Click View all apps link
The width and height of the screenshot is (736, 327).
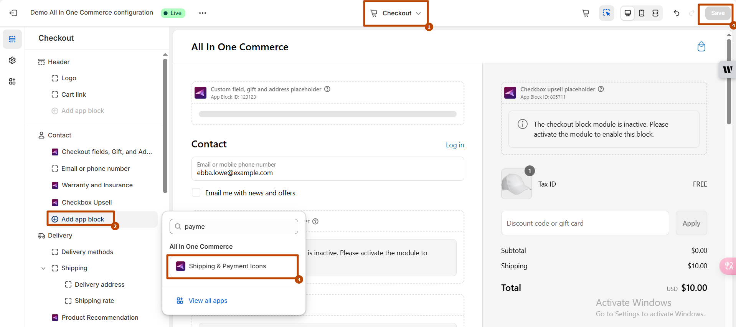(x=208, y=301)
